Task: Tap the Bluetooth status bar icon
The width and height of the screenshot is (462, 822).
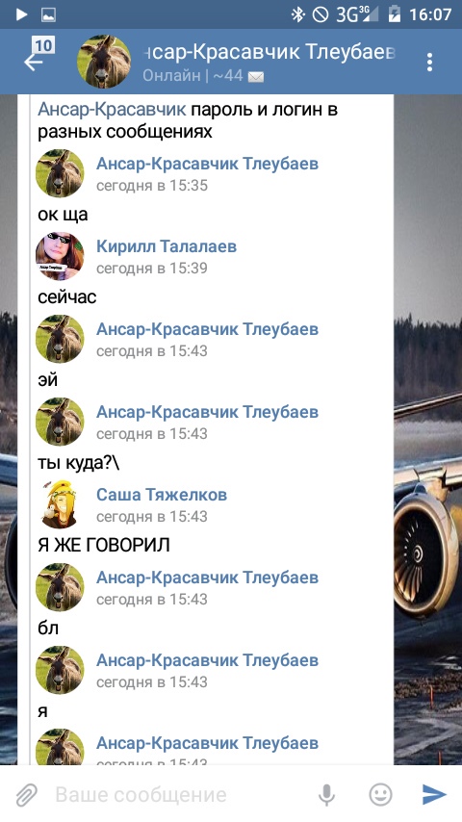Action: 297,14
